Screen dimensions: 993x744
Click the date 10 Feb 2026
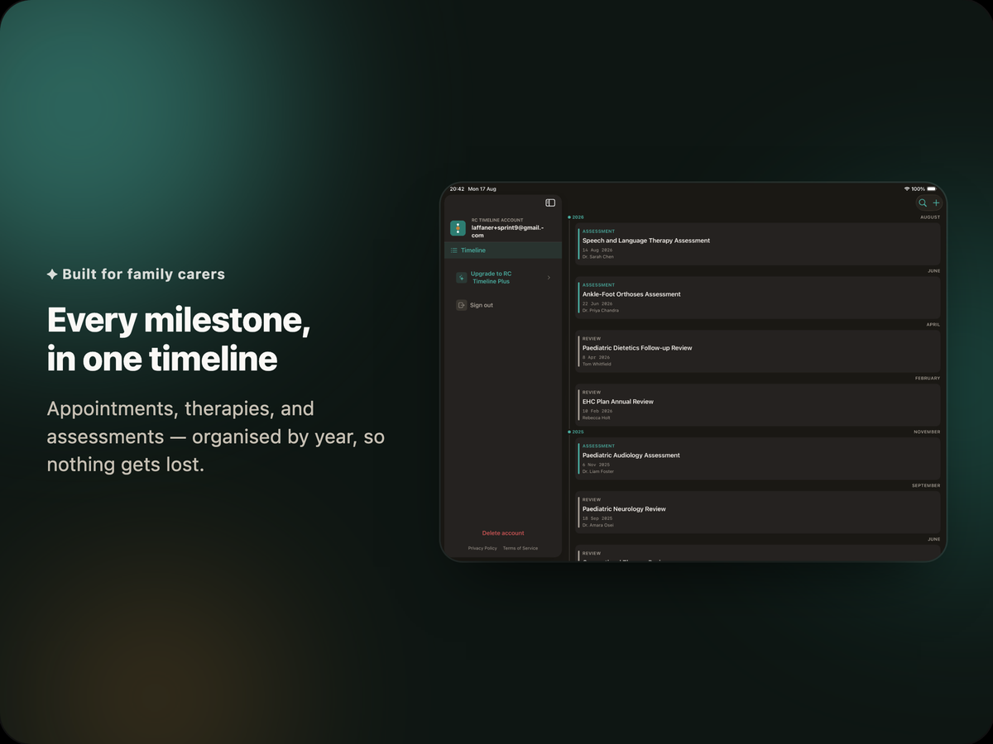click(597, 411)
